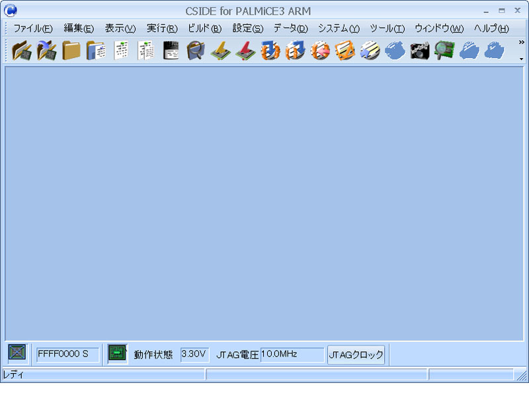Click the green chip operating-state icon
The width and height of the screenshot is (529, 416).
[117, 353]
